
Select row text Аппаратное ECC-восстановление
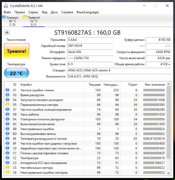(44, 163)
